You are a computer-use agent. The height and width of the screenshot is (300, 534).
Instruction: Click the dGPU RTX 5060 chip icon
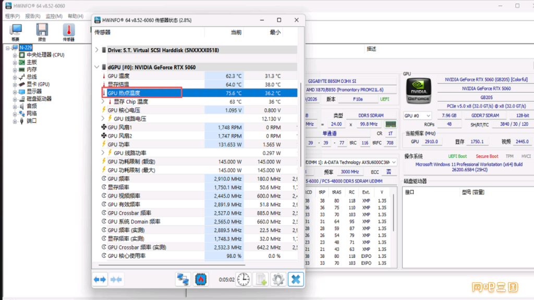(104, 67)
